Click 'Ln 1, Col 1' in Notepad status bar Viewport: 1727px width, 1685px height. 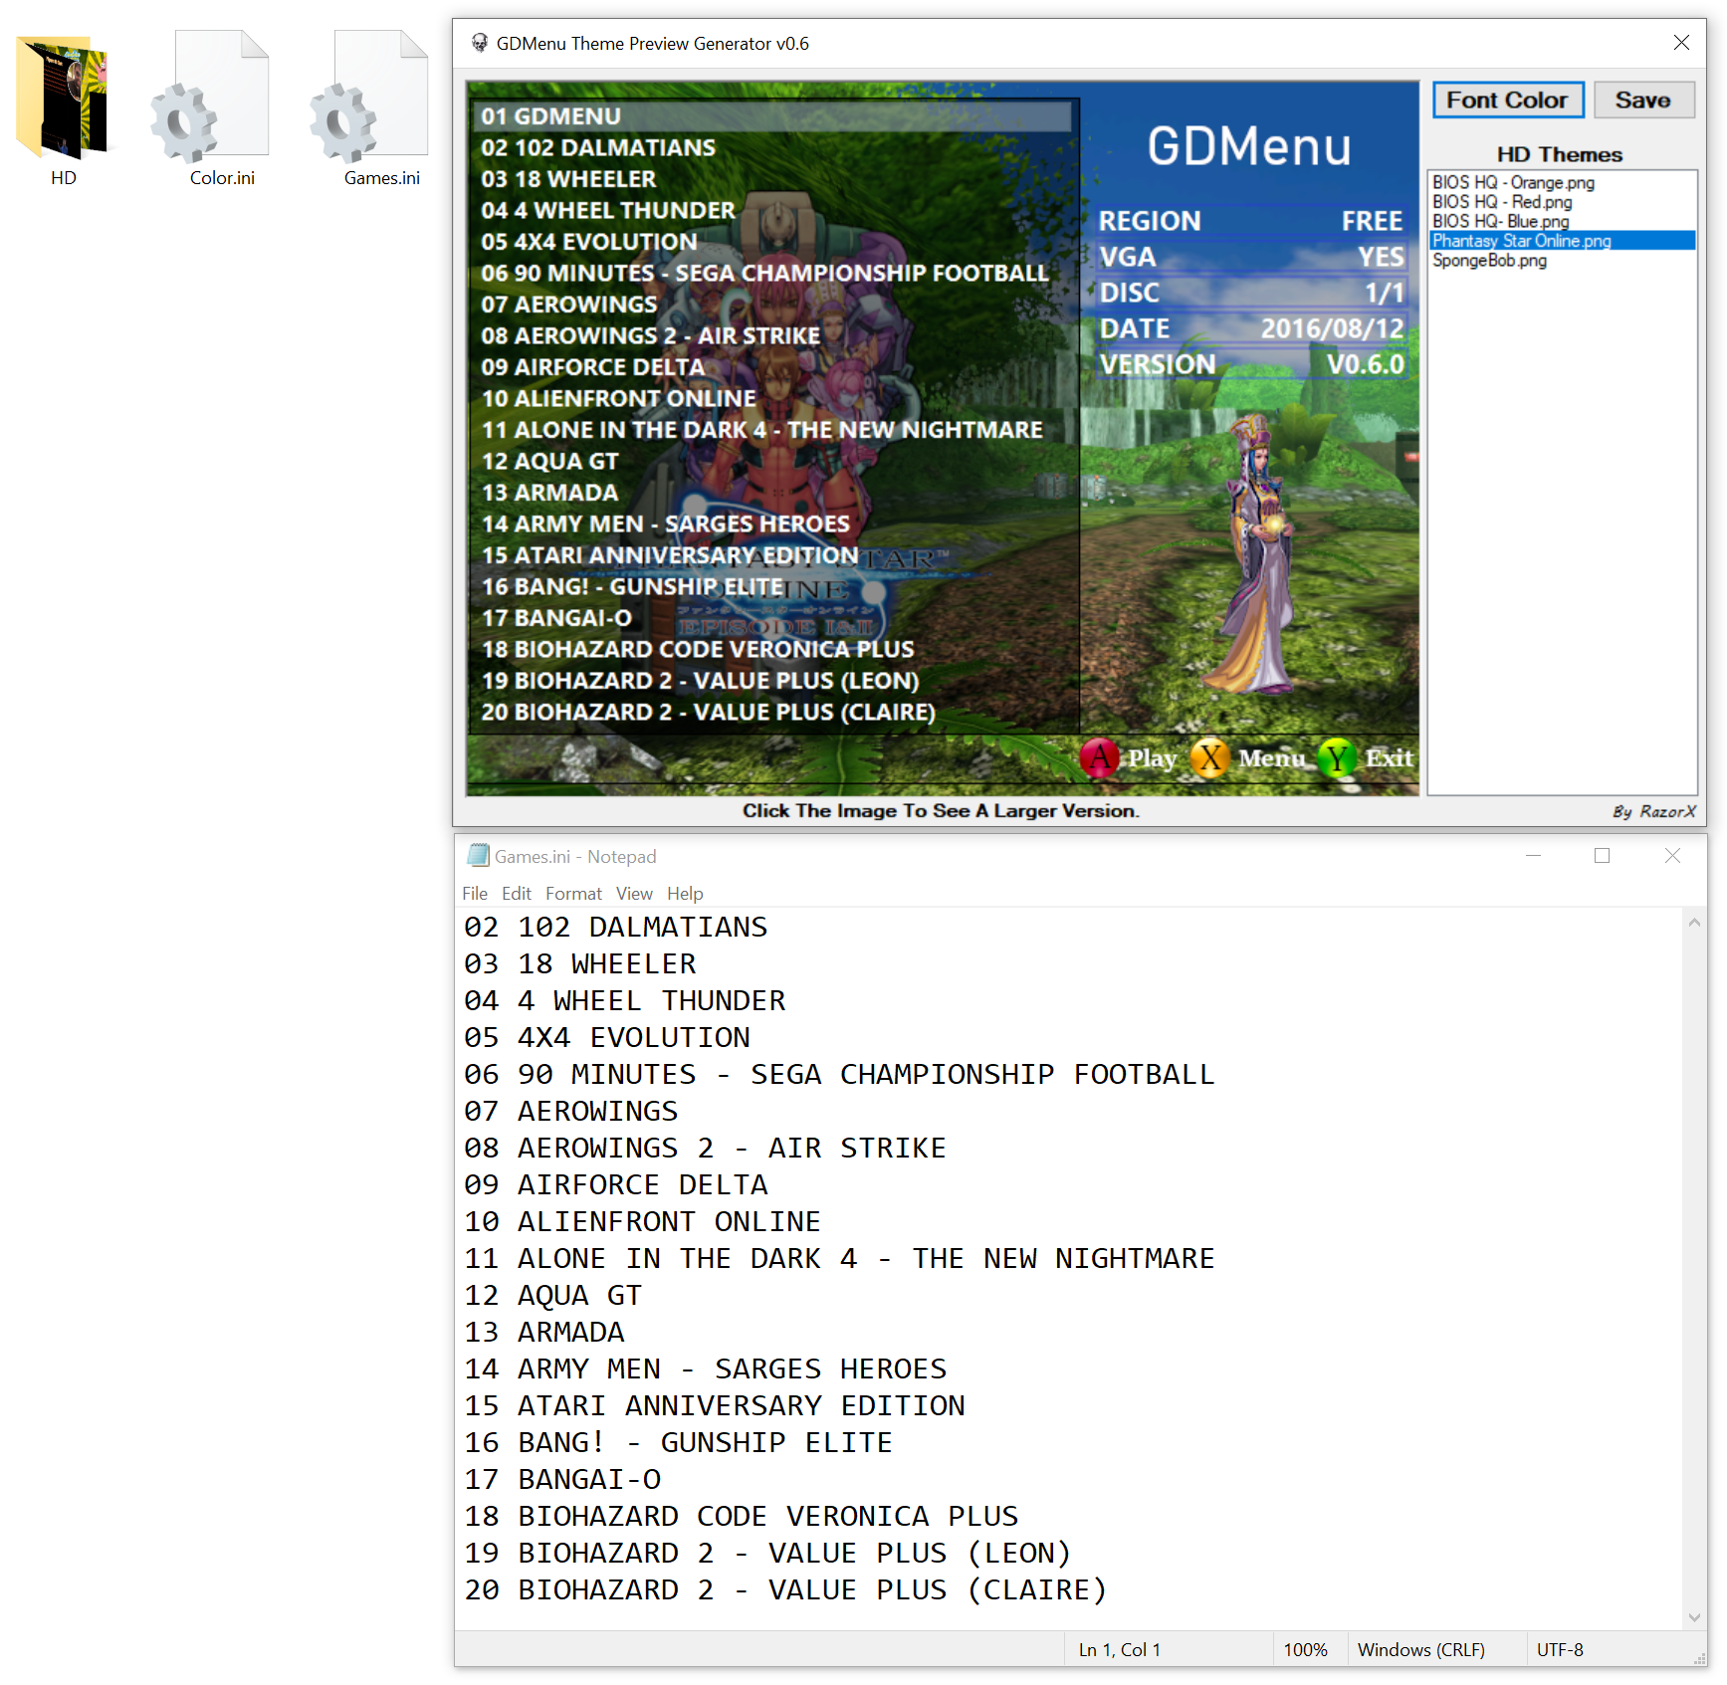[1119, 1649]
